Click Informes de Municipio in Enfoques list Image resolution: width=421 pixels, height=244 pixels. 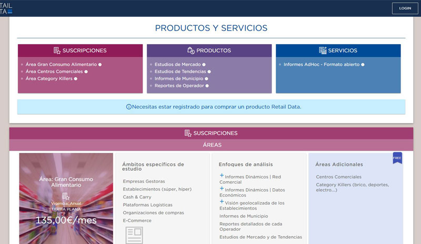244,216
